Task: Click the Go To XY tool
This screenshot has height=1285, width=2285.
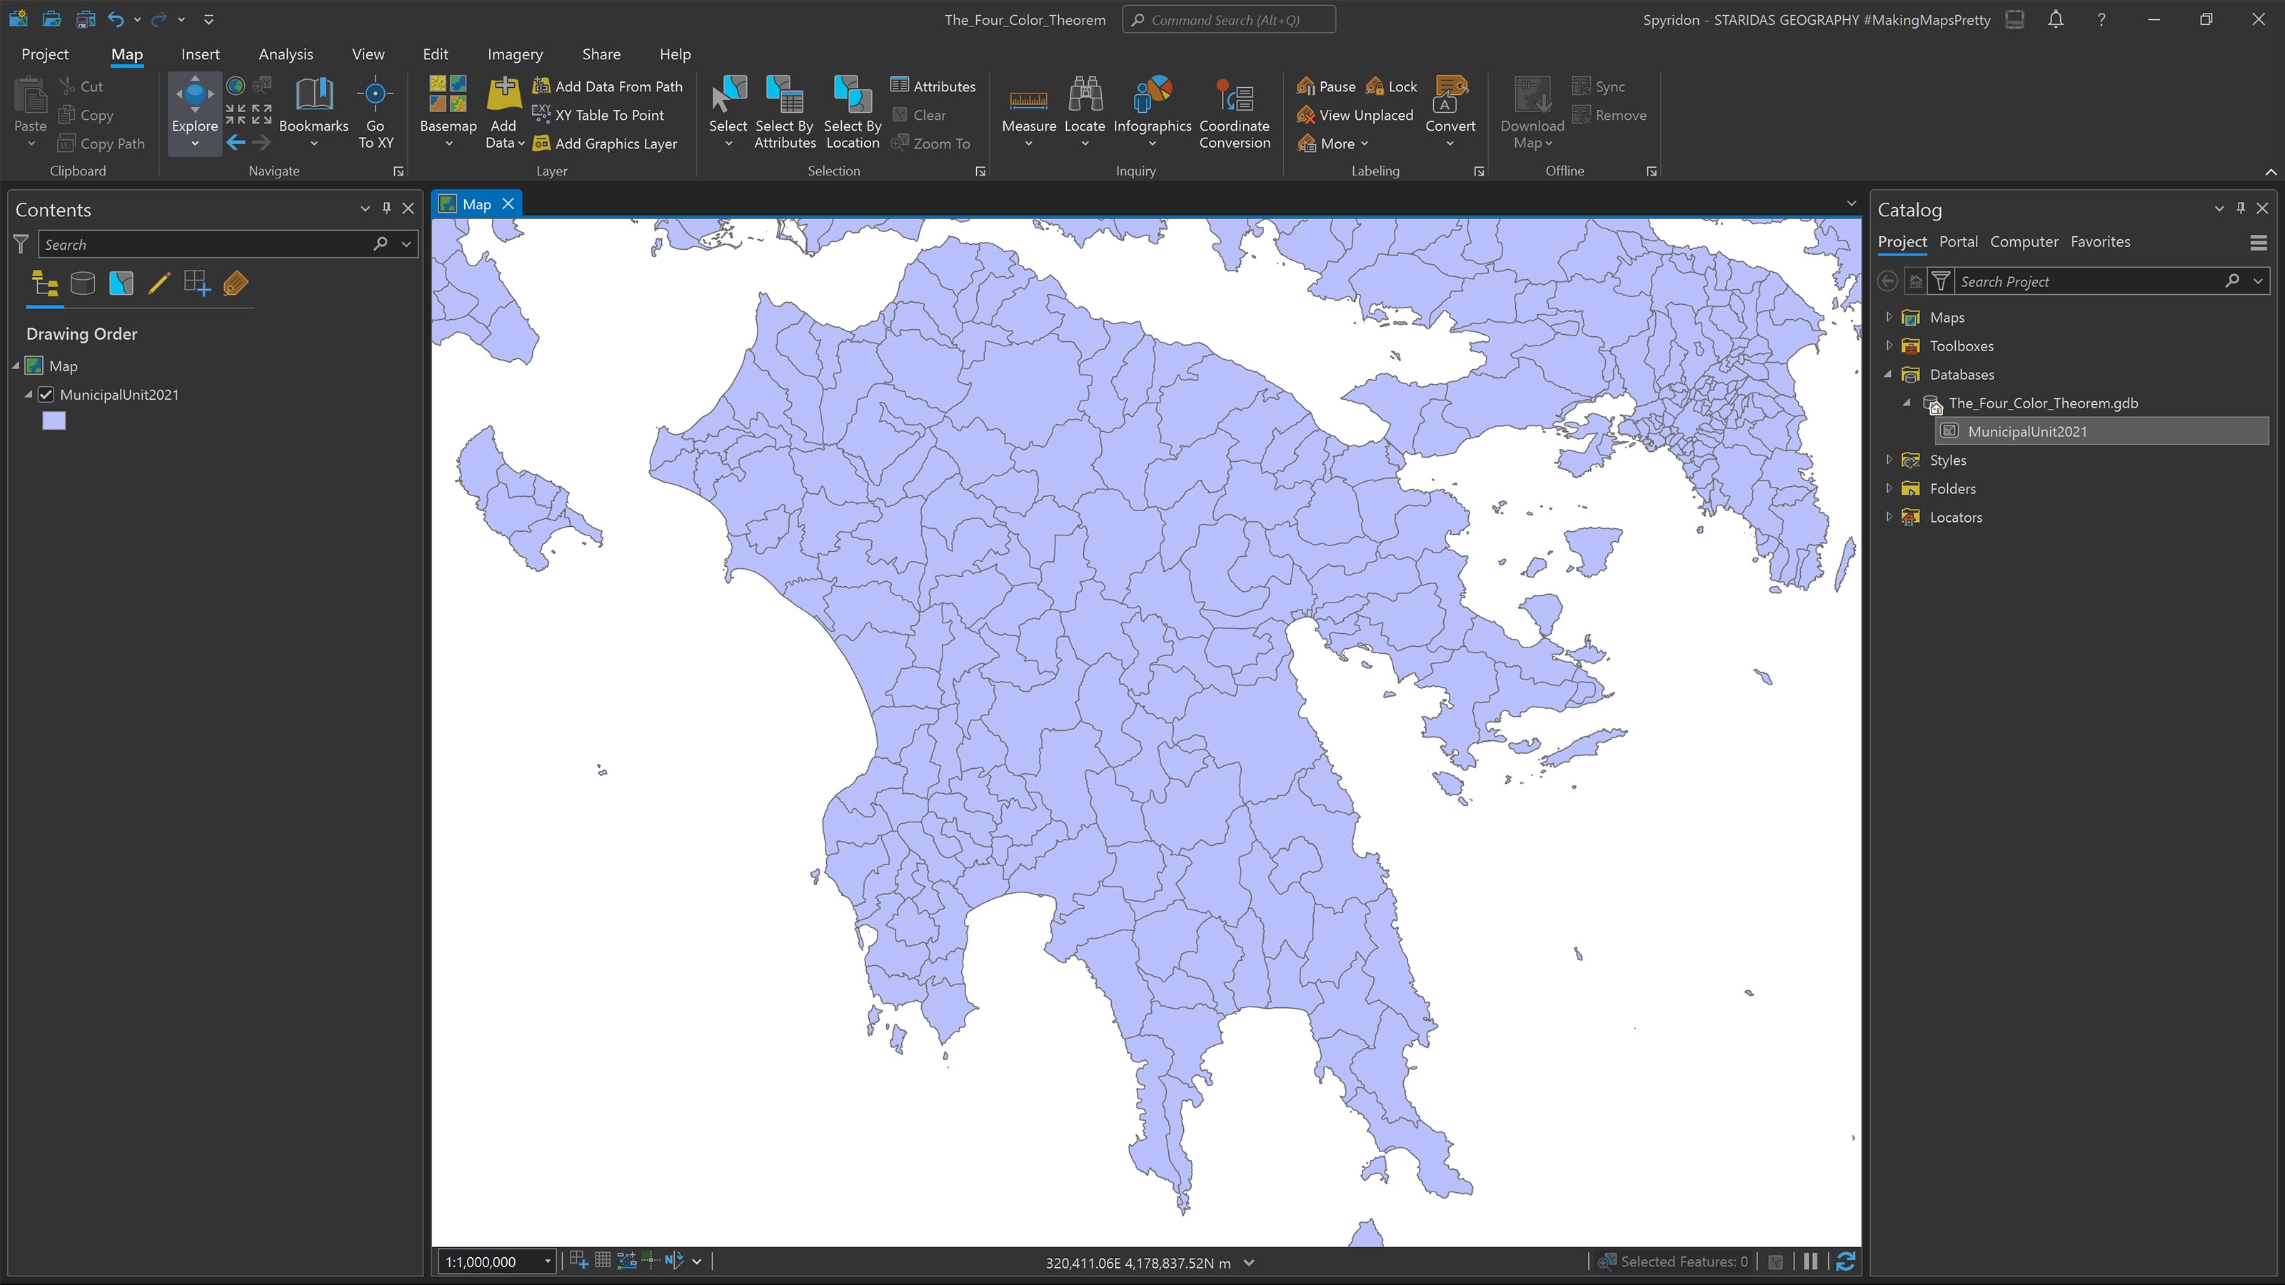Action: [x=375, y=111]
